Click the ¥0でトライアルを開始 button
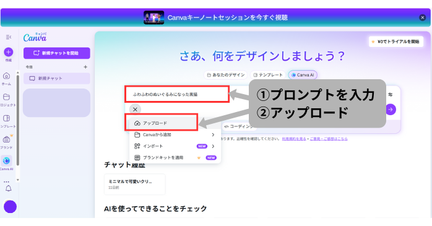 pos(396,41)
